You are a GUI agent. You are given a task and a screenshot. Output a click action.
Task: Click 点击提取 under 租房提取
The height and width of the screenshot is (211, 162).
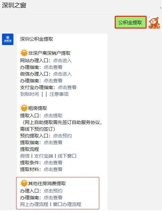53,116
